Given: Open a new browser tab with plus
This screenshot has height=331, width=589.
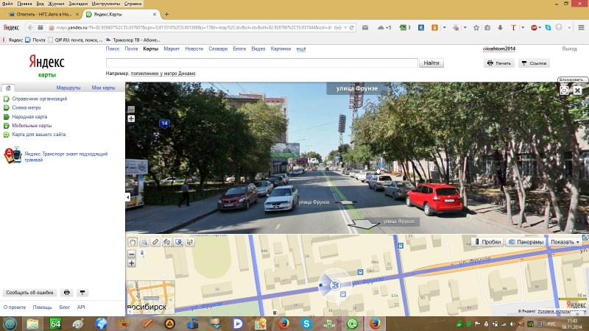Looking at the screenshot, I should 166,14.
